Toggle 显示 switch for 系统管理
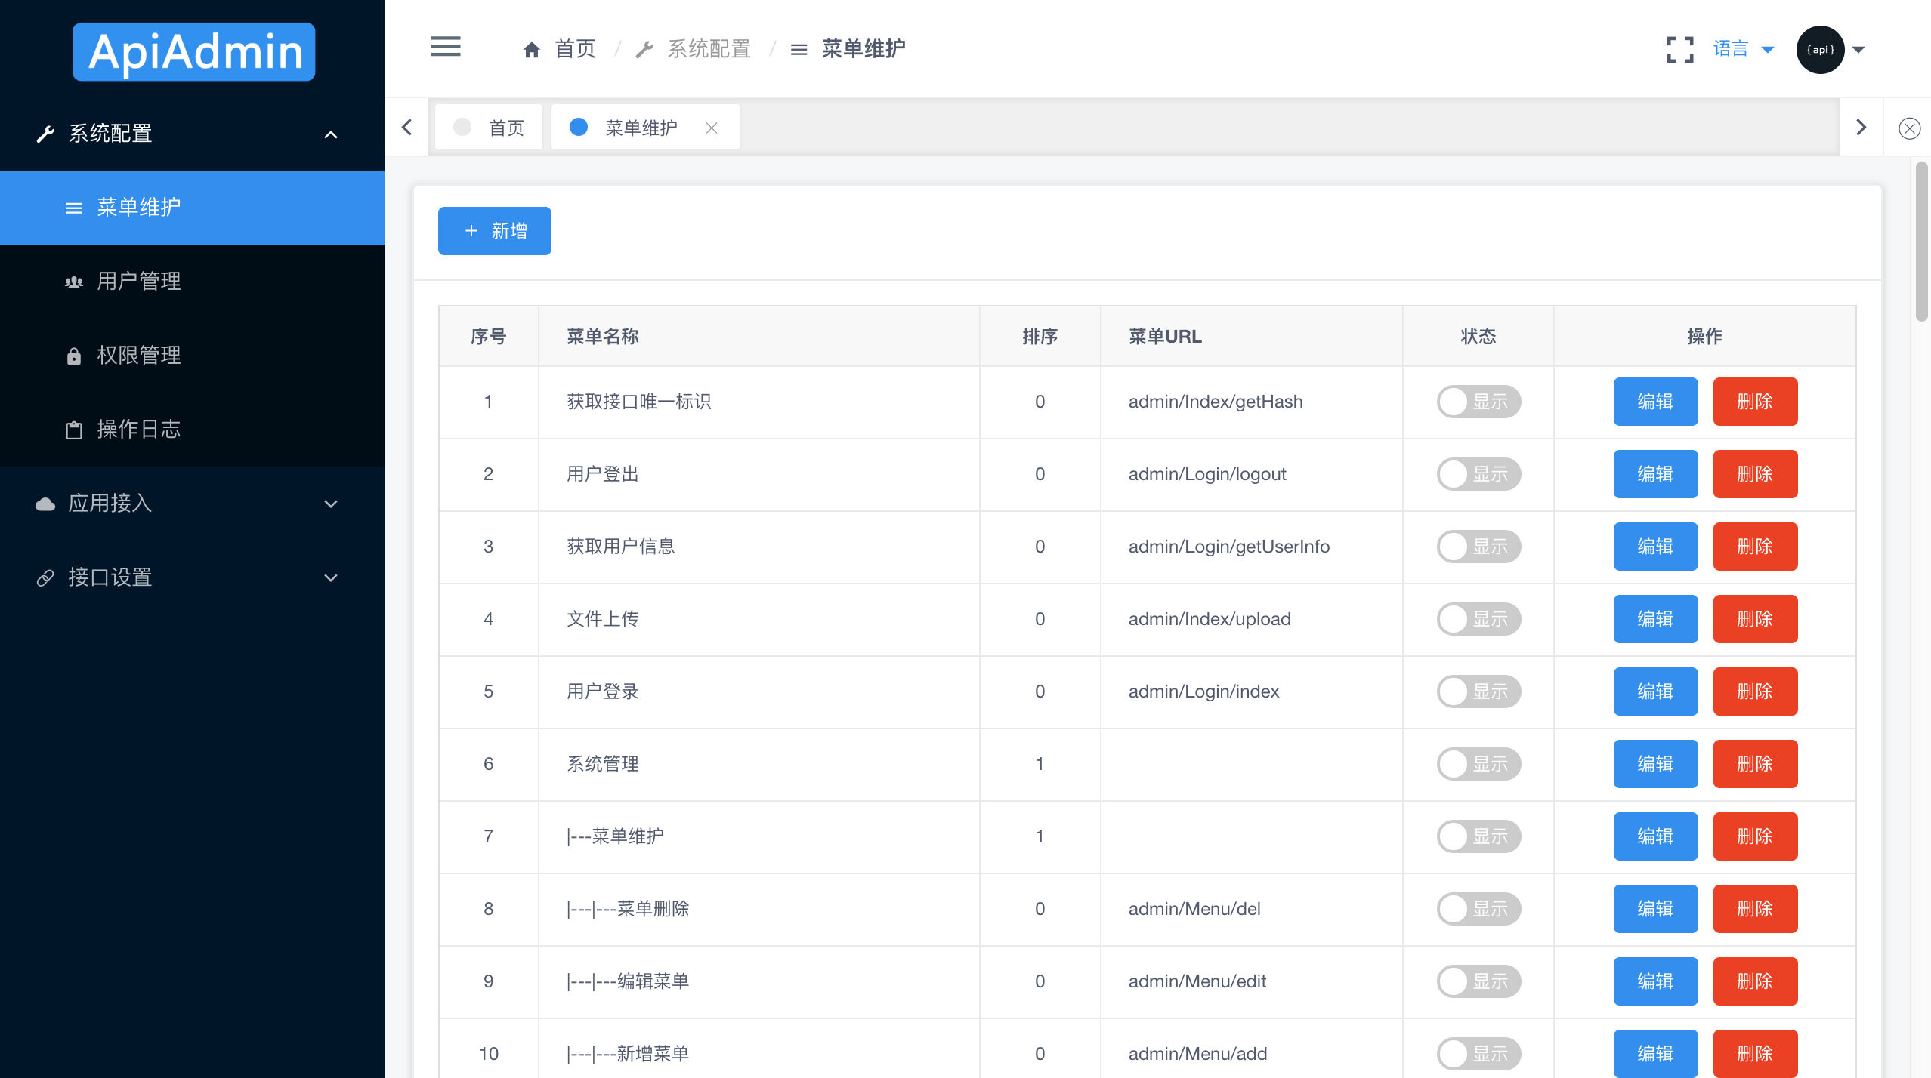Image resolution: width=1931 pixels, height=1078 pixels. point(1478,764)
